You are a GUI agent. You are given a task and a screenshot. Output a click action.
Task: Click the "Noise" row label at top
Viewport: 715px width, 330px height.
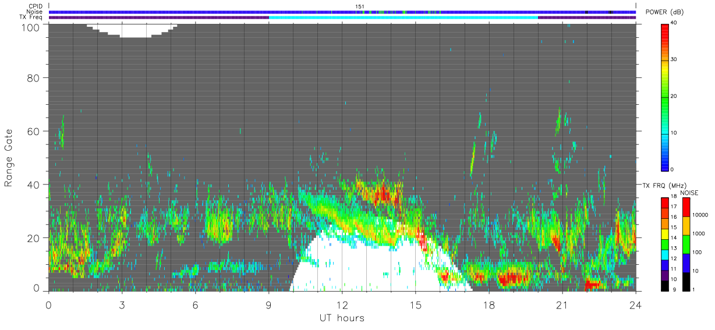(x=35, y=12)
